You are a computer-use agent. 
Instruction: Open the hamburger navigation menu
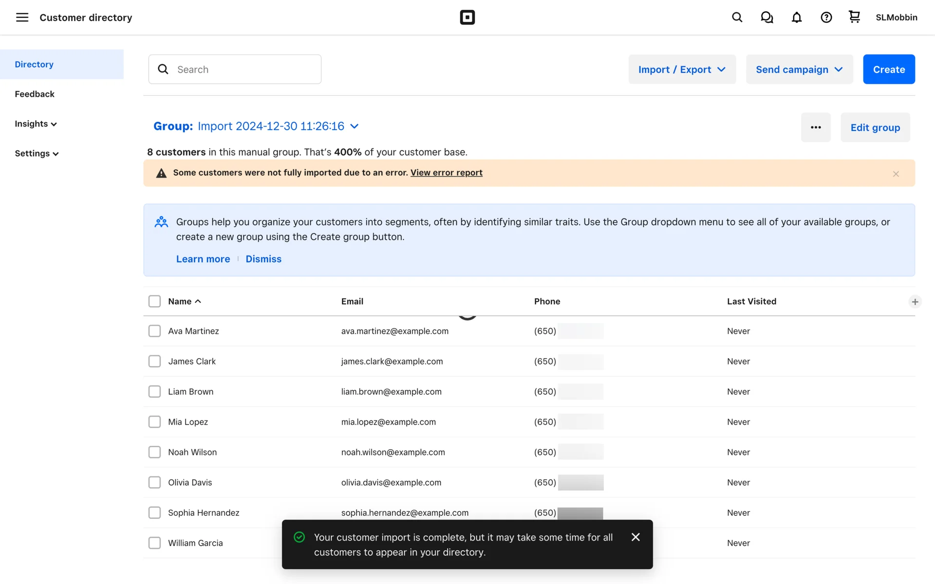click(22, 18)
